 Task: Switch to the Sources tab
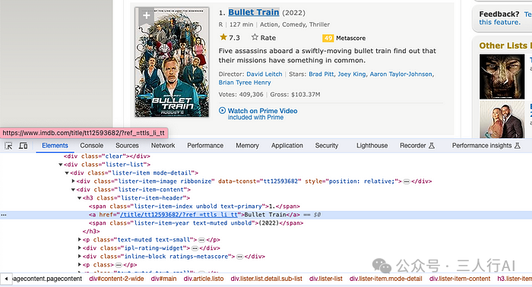[127, 146]
